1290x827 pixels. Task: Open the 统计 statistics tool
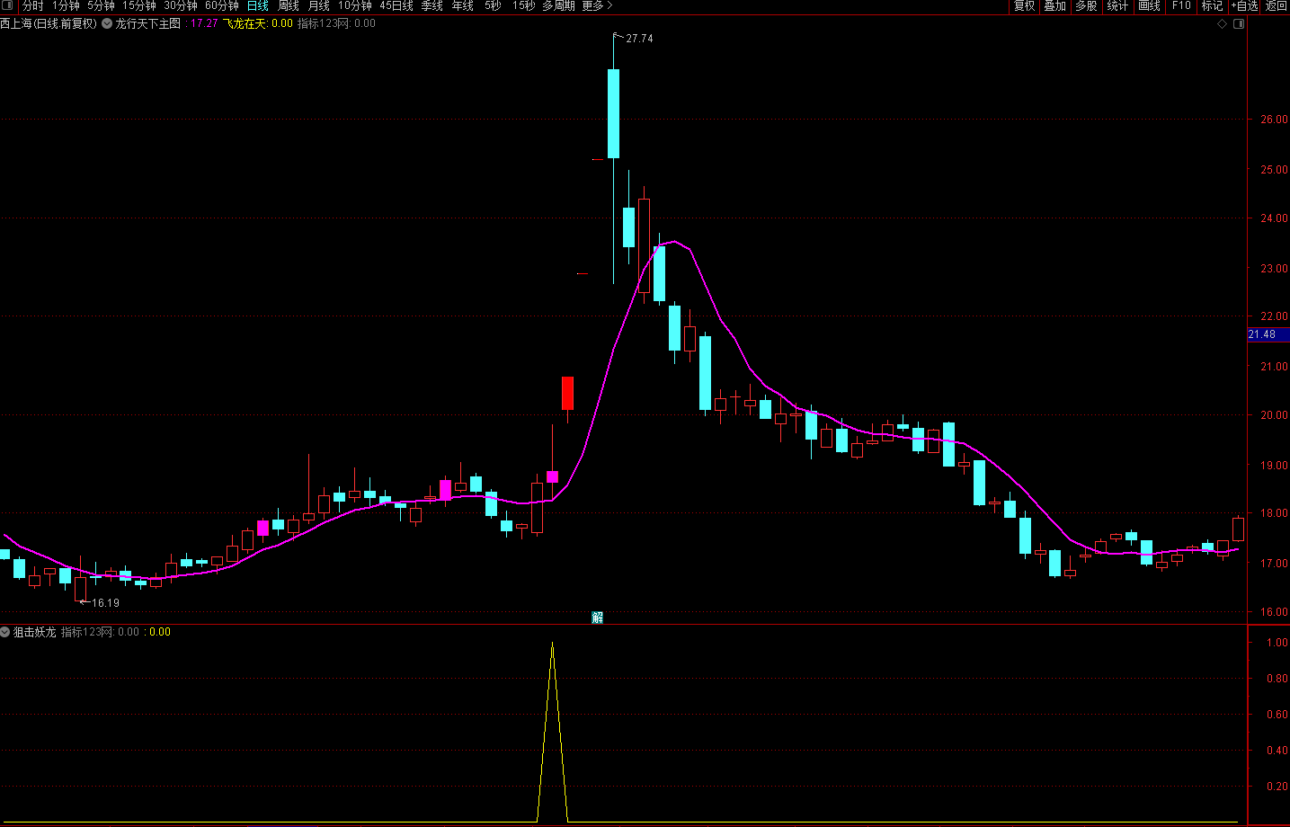click(x=1117, y=6)
